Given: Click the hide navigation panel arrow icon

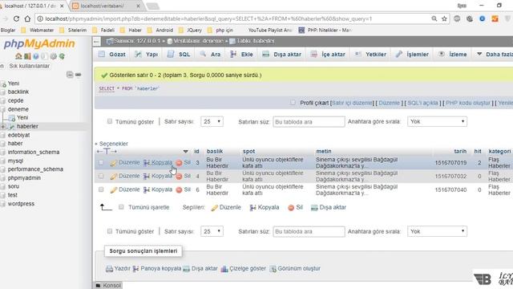Looking at the screenshot, I should pyautogui.click(x=96, y=41).
